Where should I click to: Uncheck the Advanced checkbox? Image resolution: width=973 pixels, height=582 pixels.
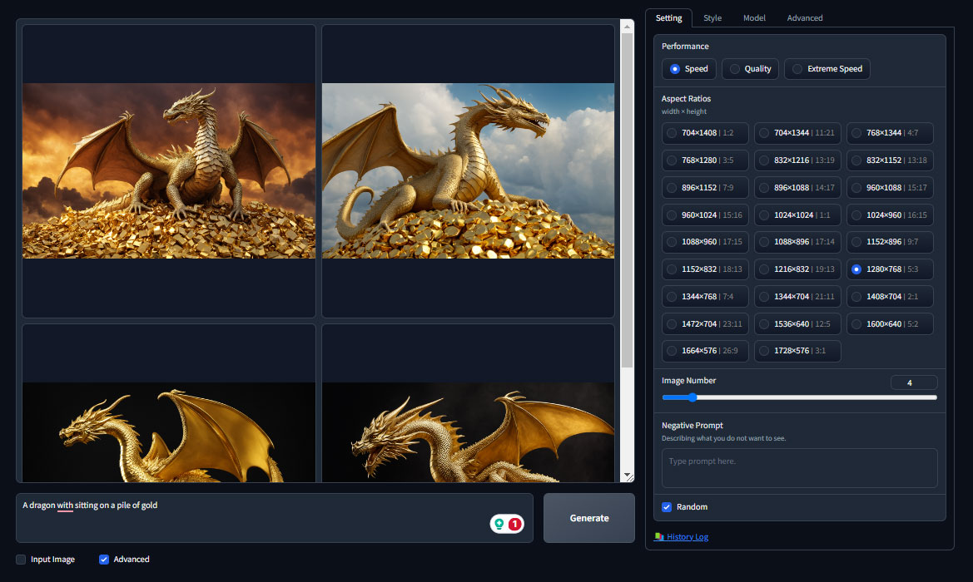tap(104, 559)
